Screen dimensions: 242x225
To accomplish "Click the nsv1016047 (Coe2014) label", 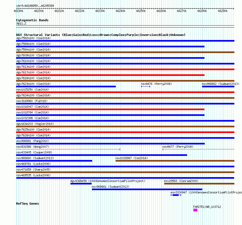I will [x=33, y=107].
